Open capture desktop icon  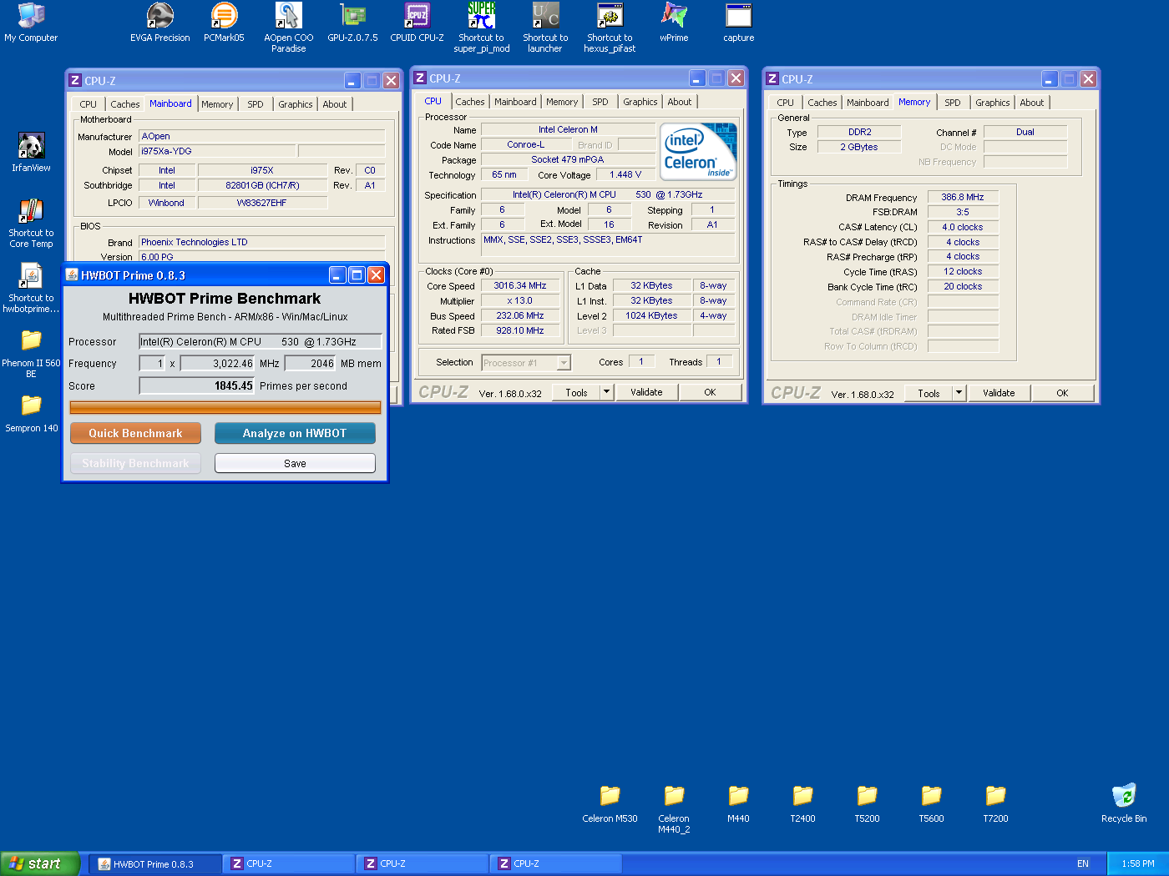[738, 23]
